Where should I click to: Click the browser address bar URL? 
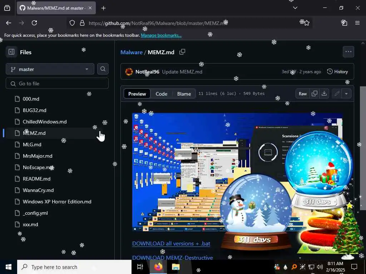158,23
